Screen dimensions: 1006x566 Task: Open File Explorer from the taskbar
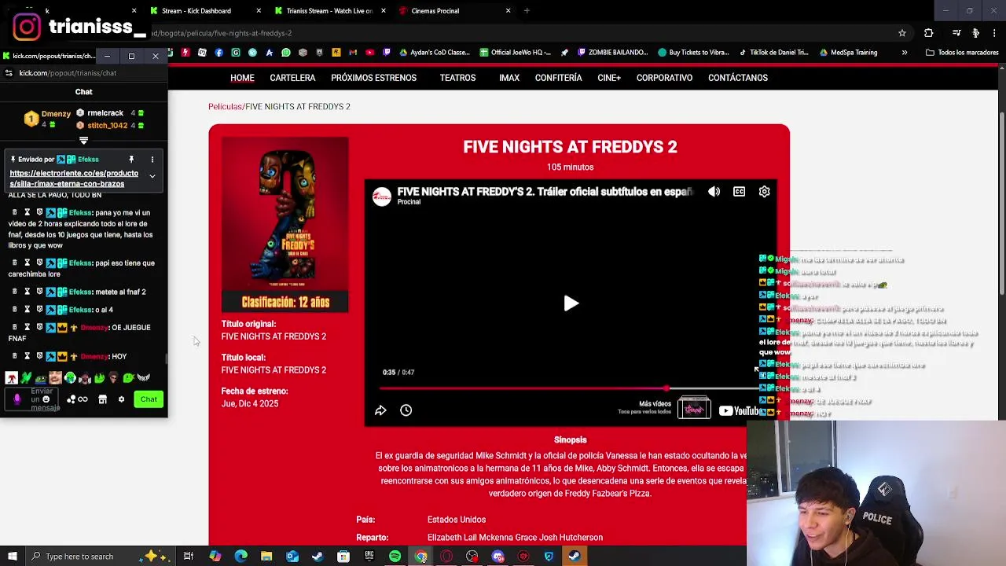(x=266, y=557)
